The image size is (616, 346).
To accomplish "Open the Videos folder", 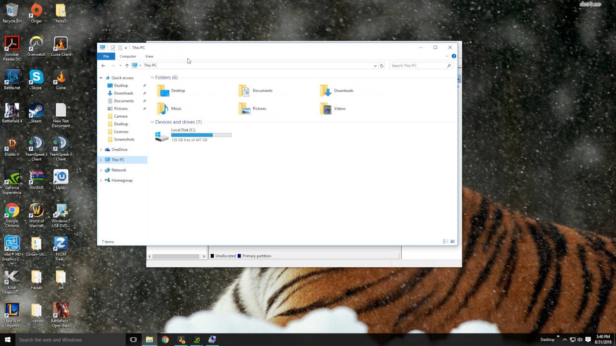I will [333, 109].
